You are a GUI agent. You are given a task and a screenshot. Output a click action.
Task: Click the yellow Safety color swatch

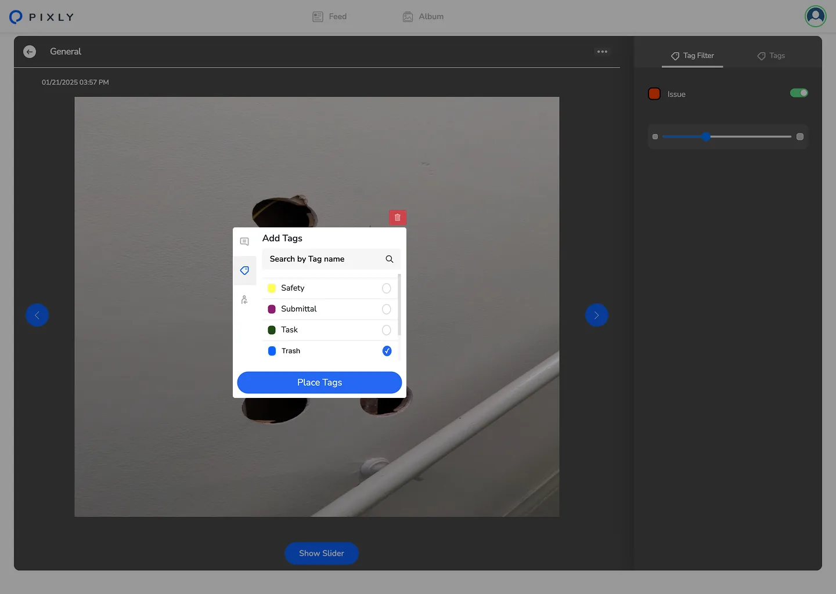[x=272, y=288]
